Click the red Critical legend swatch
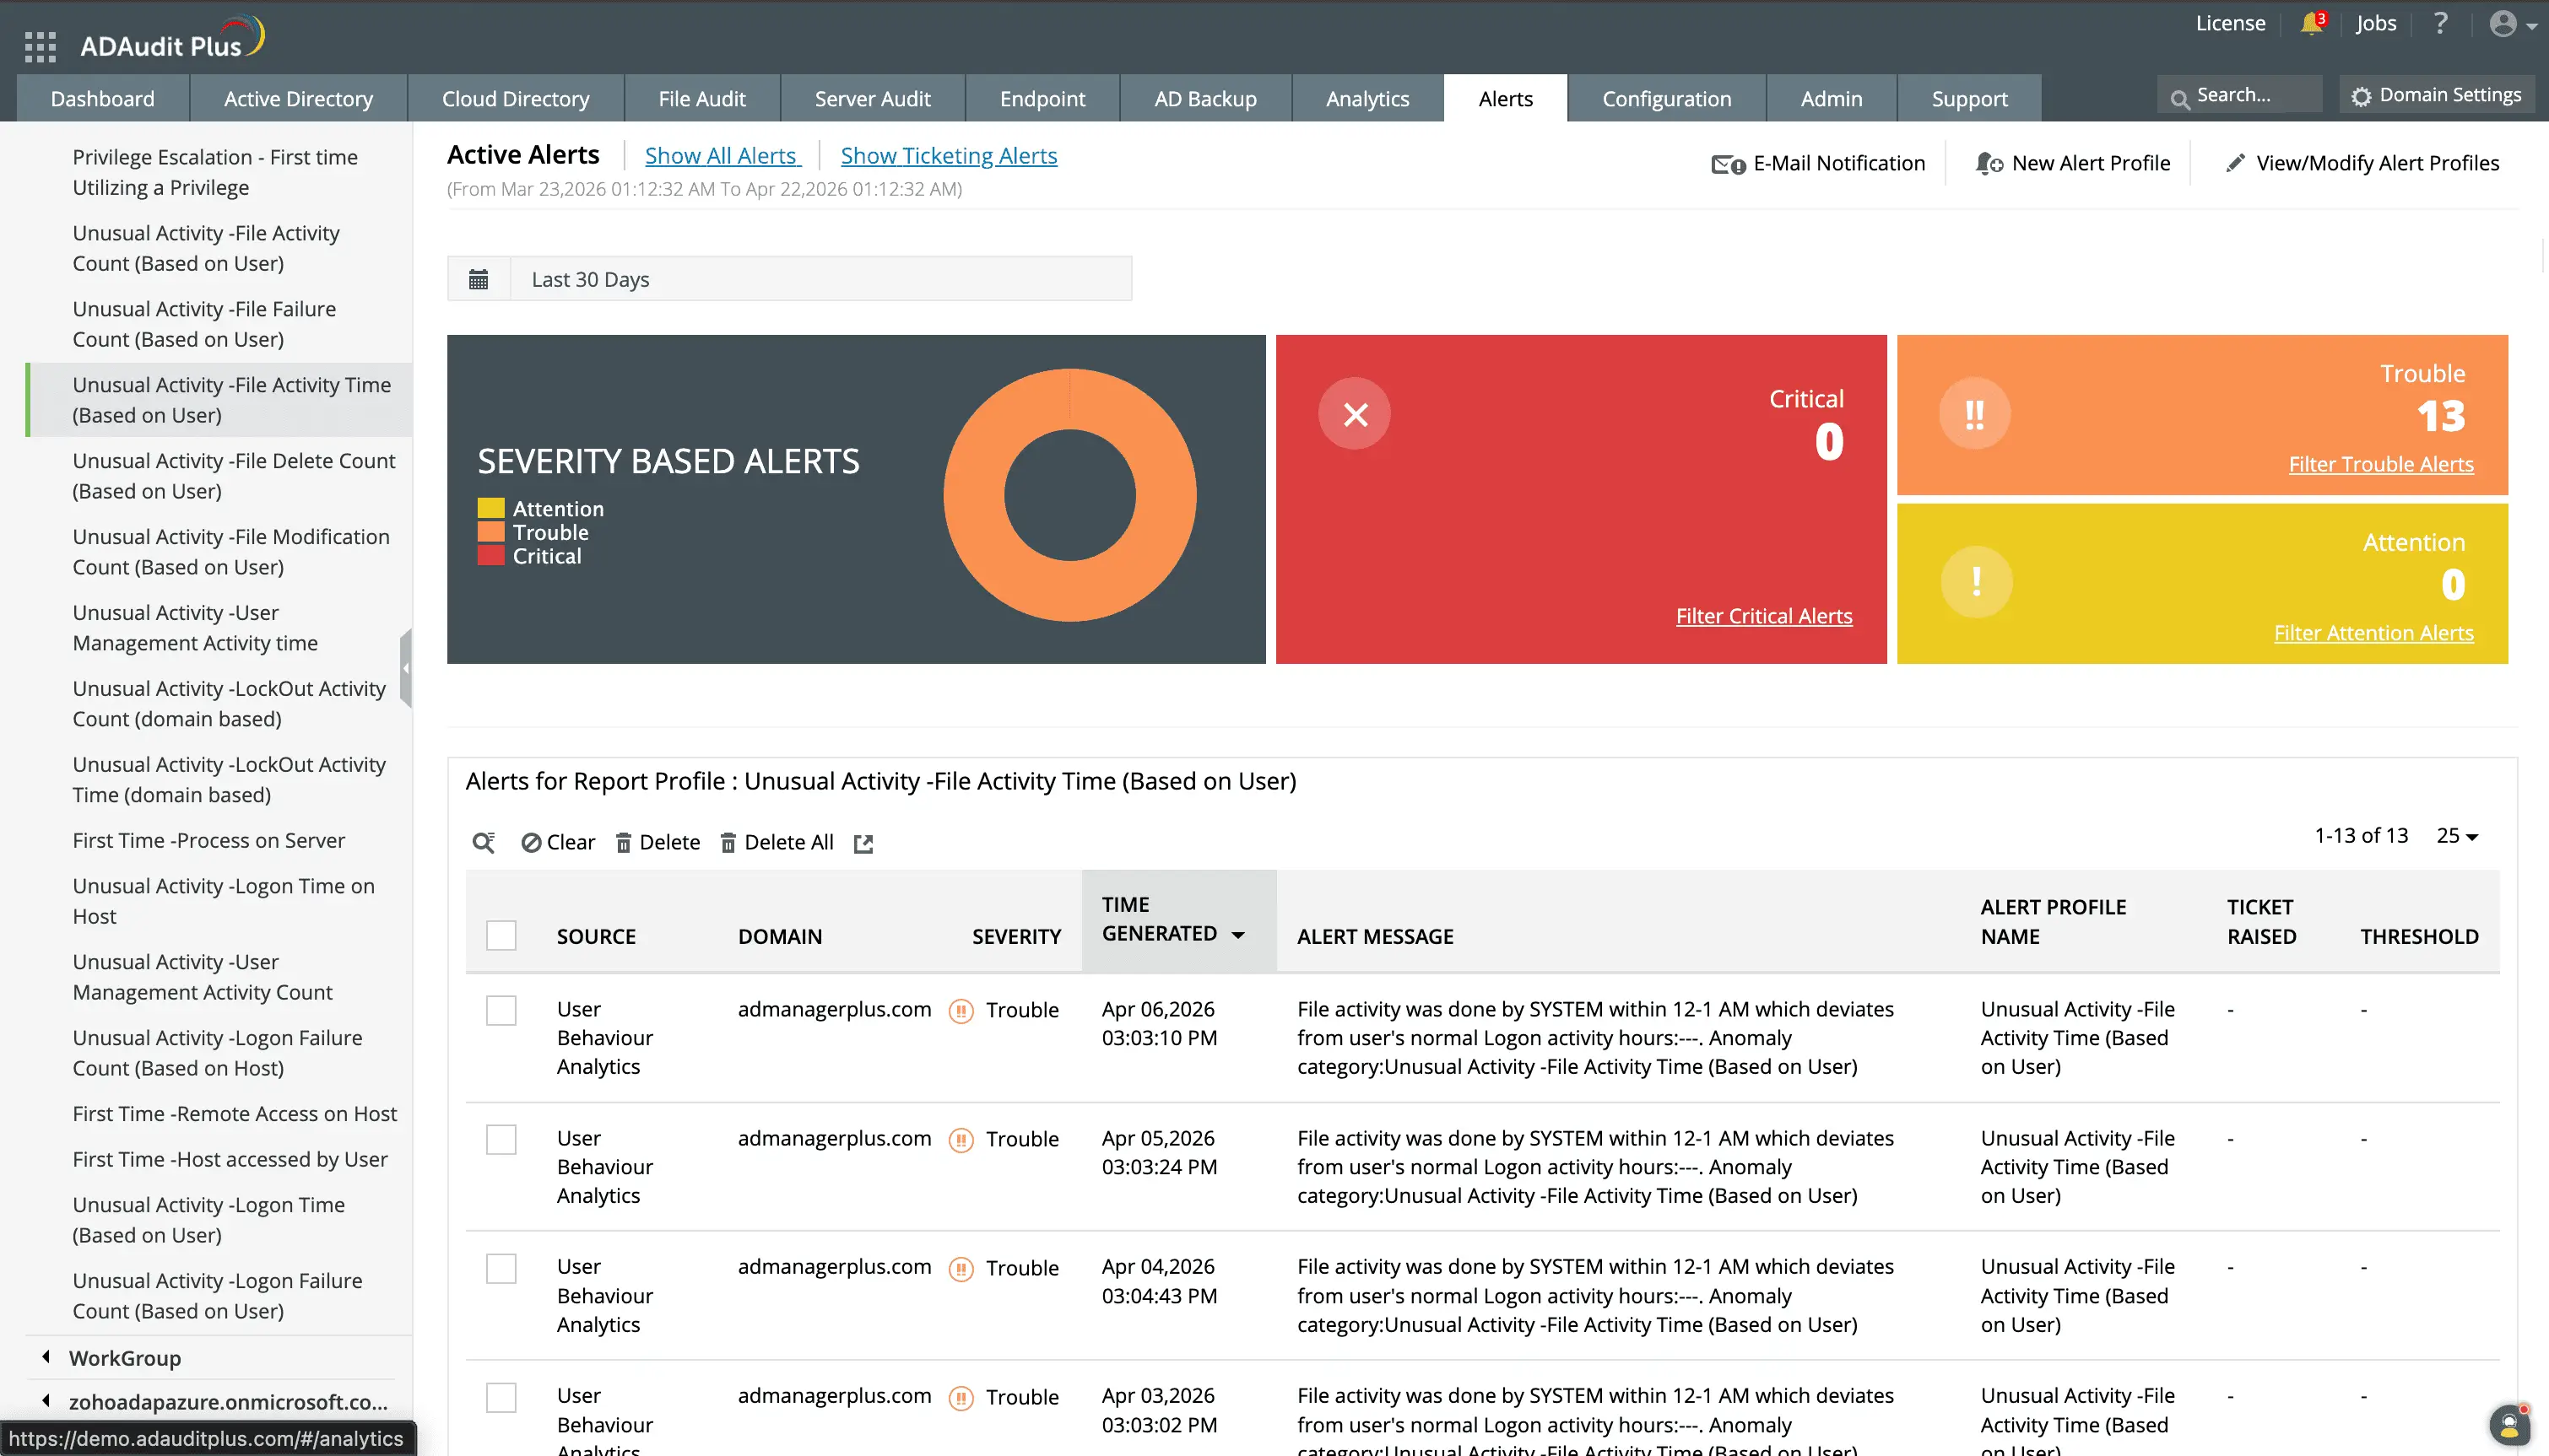2549x1456 pixels. [x=490, y=556]
